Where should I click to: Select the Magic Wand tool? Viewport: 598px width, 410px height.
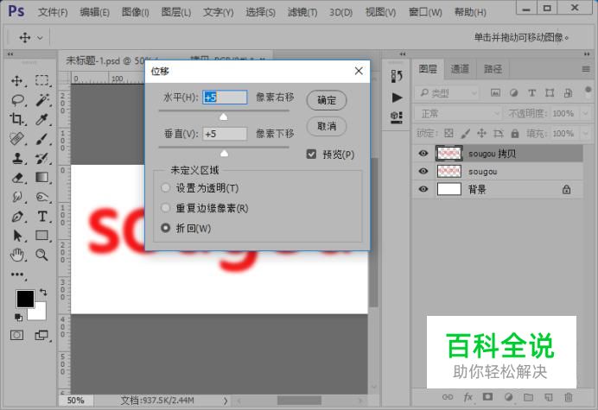42,100
